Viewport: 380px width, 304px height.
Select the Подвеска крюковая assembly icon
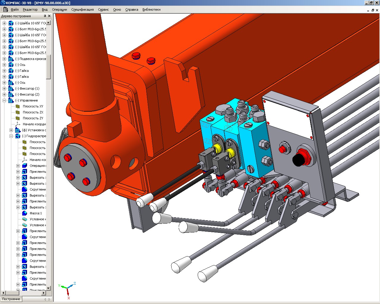11,59
